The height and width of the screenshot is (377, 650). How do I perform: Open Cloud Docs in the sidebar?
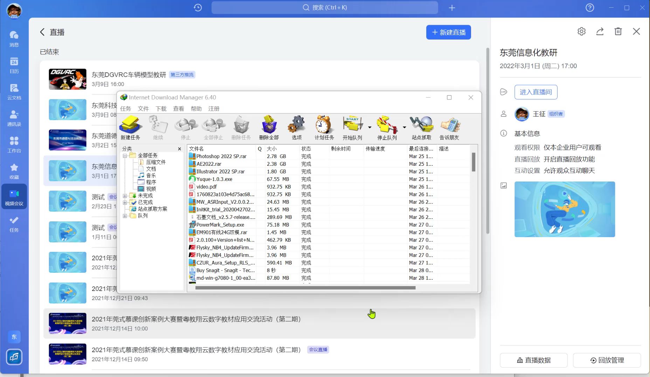14,92
